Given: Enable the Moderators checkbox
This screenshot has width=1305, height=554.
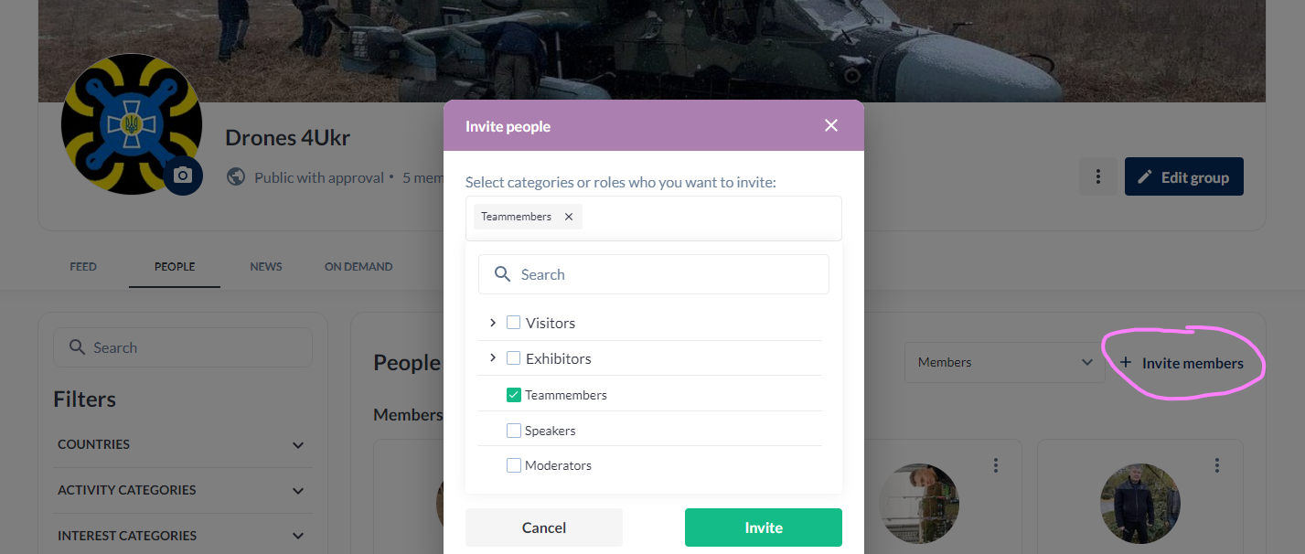Looking at the screenshot, I should 514,465.
